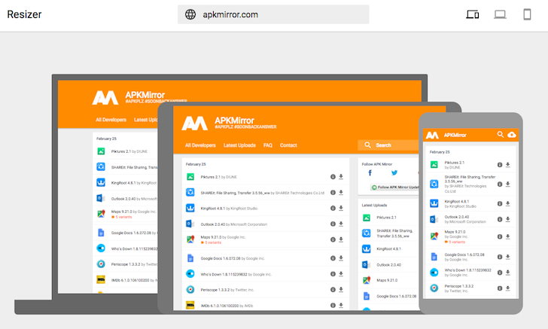Show info for Piktures 2.1 in tablet preview
This screenshot has height=329, width=548.
point(333,177)
